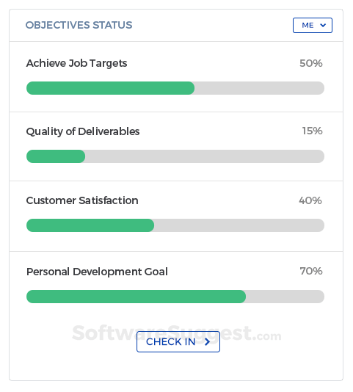This screenshot has width=353, height=392.
Task: Click the gray unfilled part of Deliverables bar
Action: (205, 156)
